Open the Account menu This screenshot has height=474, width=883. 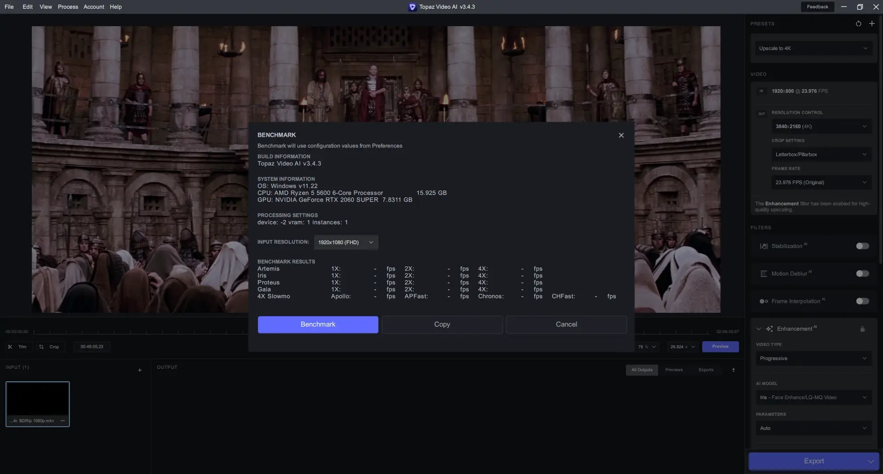[x=94, y=7]
